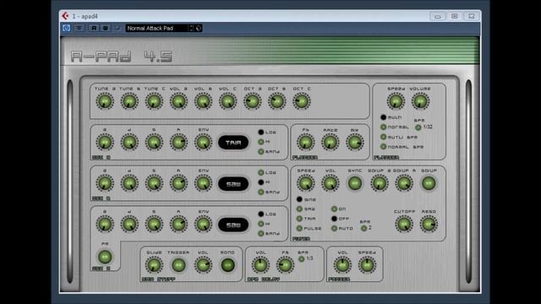541x304 pixels.
Task: Click the bypass icon next to power
Action: pyautogui.click(x=79, y=28)
